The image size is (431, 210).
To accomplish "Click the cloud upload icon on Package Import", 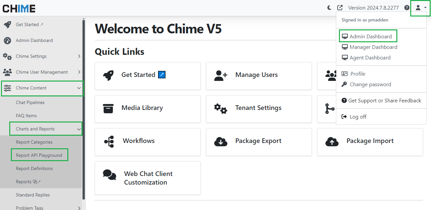I will point(332,141).
